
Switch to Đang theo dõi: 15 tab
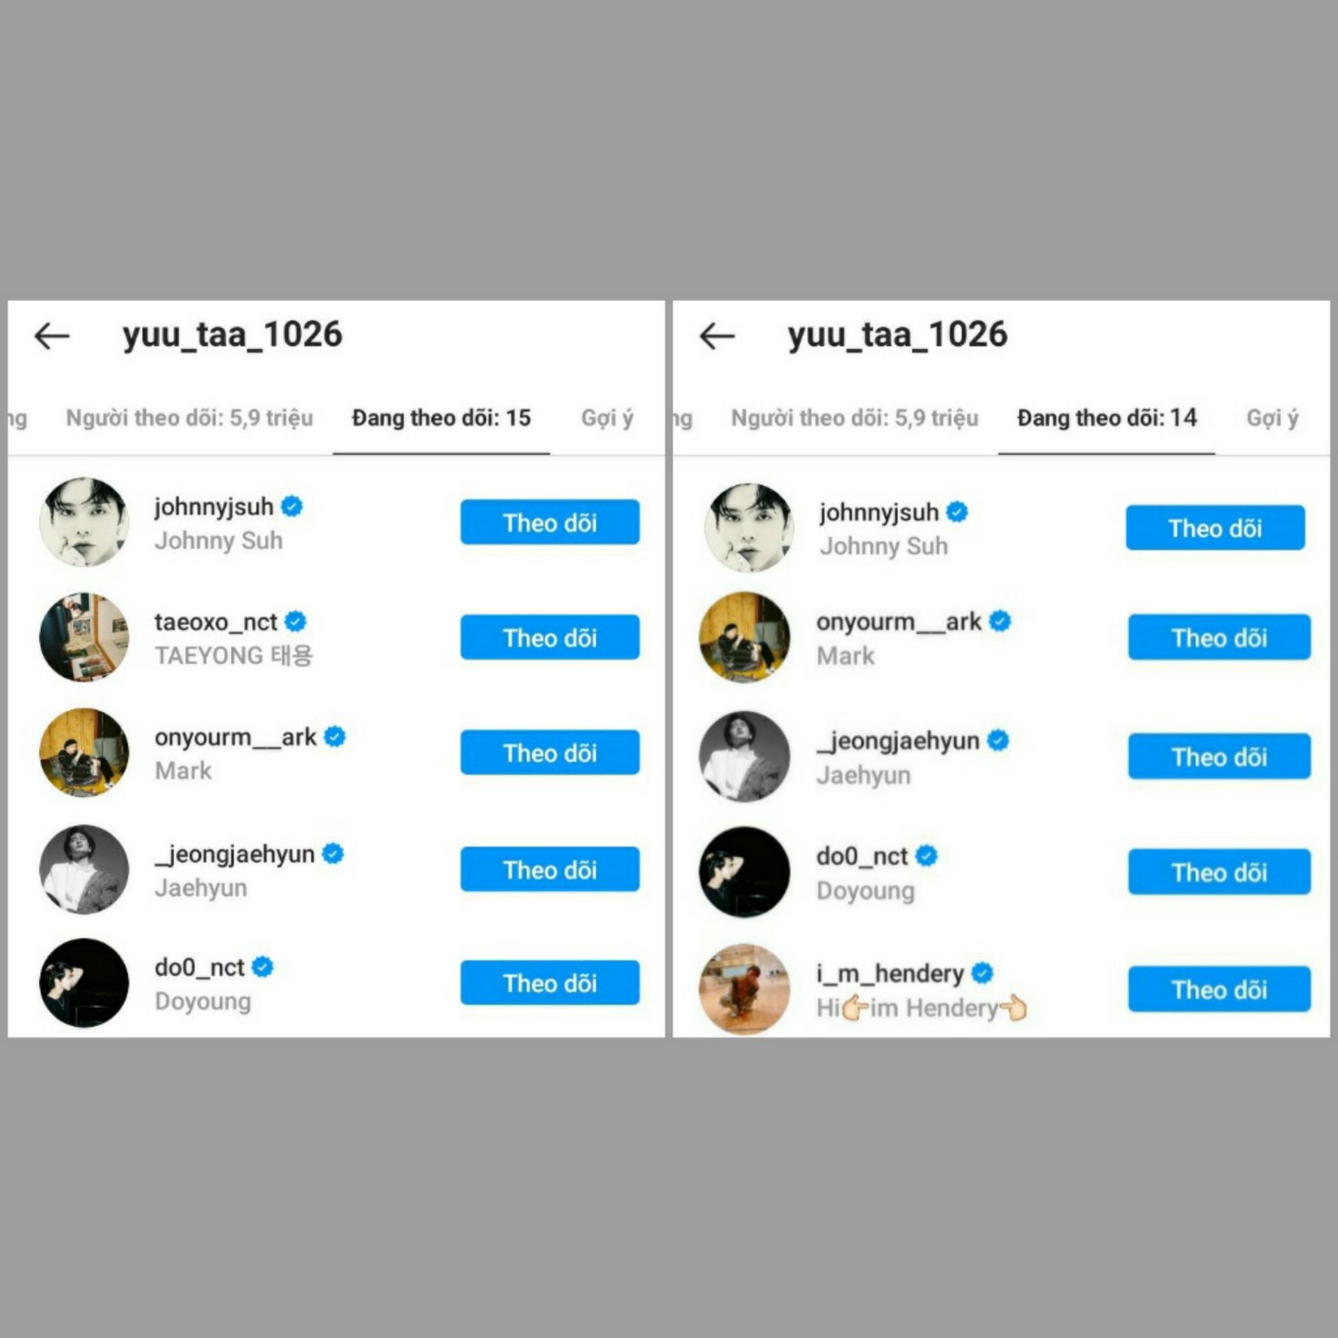(x=441, y=418)
